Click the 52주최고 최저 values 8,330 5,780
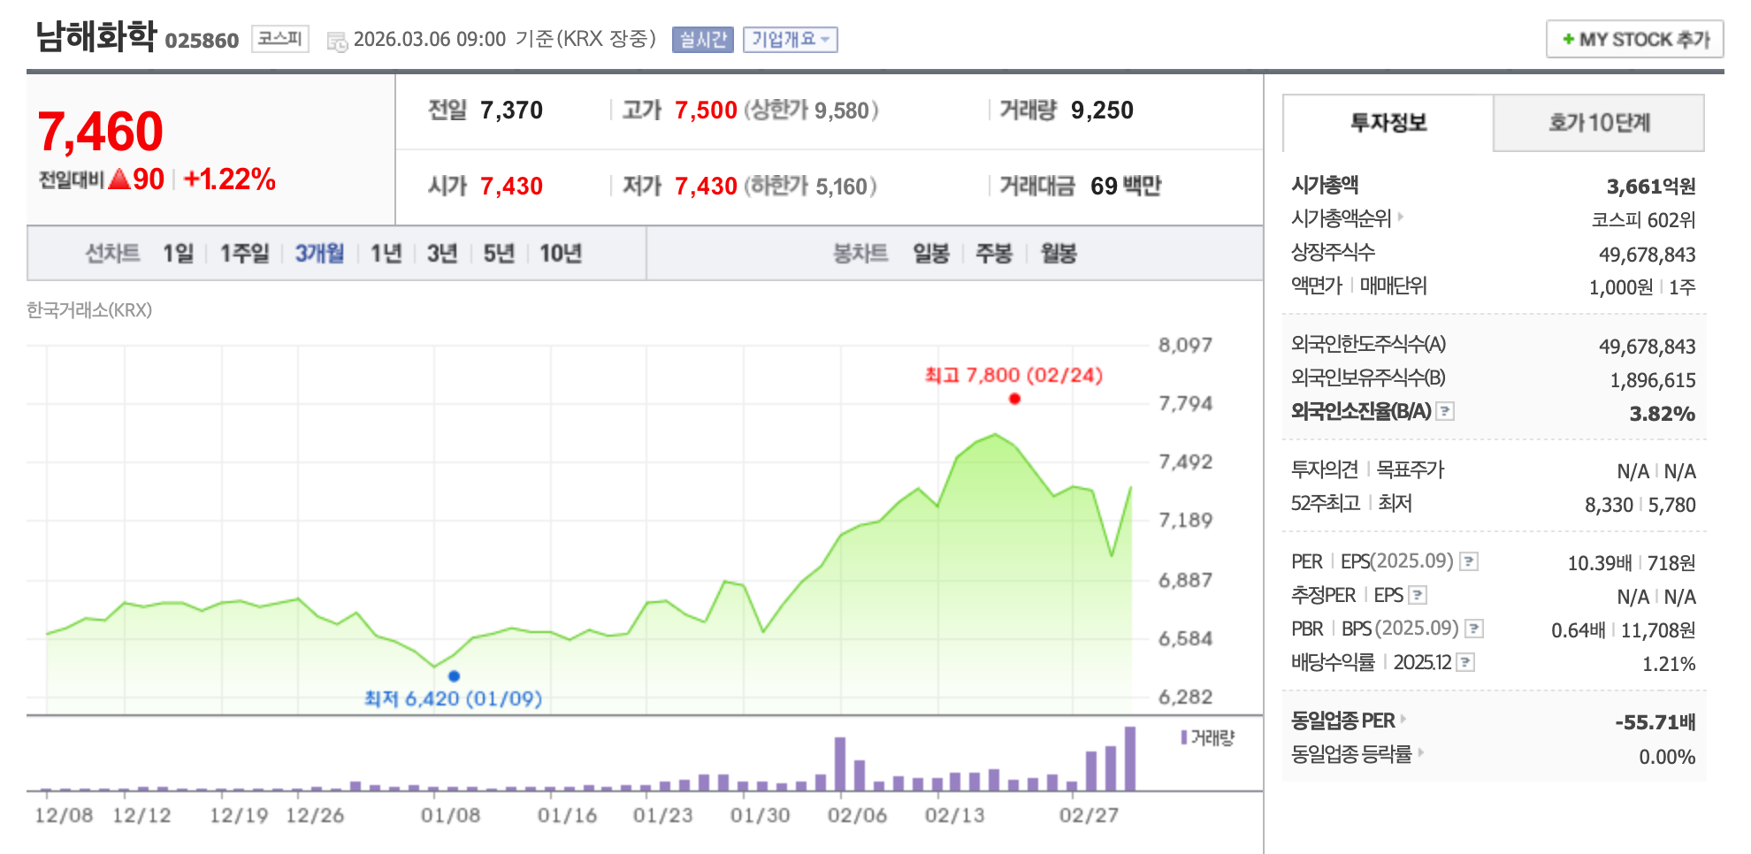Screen dimensions: 1751x854 tap(1640, 505)
